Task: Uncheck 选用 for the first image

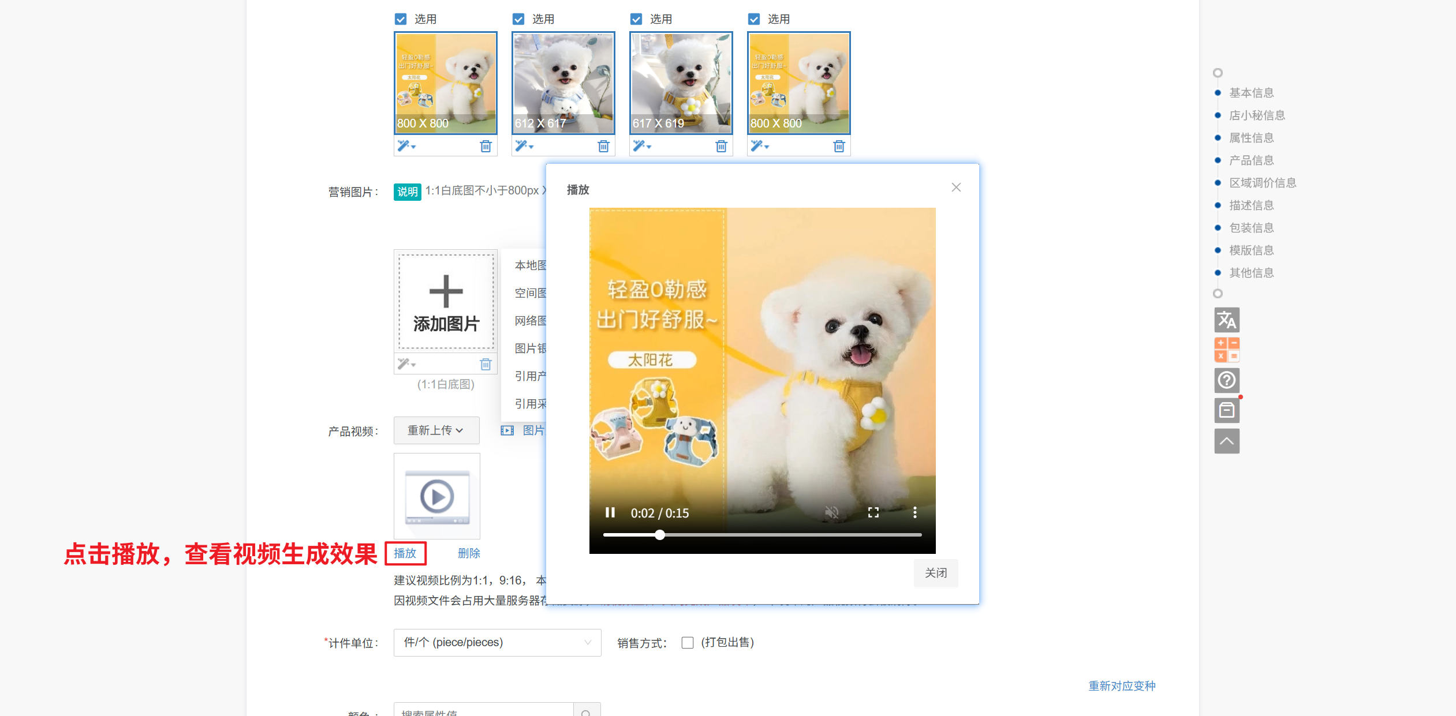Action: point(401,19)
